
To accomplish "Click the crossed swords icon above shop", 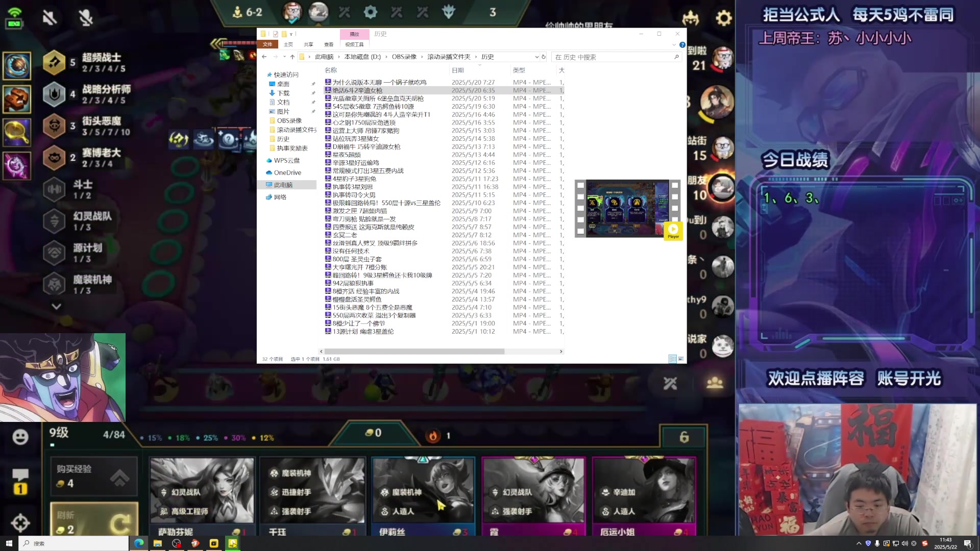I will pyautogui.click(x=670, y=383).
